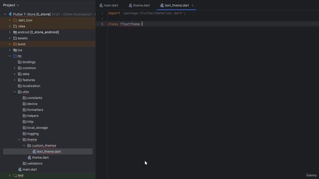
Task: Select the bindings folder
Action: coord(29,62)
